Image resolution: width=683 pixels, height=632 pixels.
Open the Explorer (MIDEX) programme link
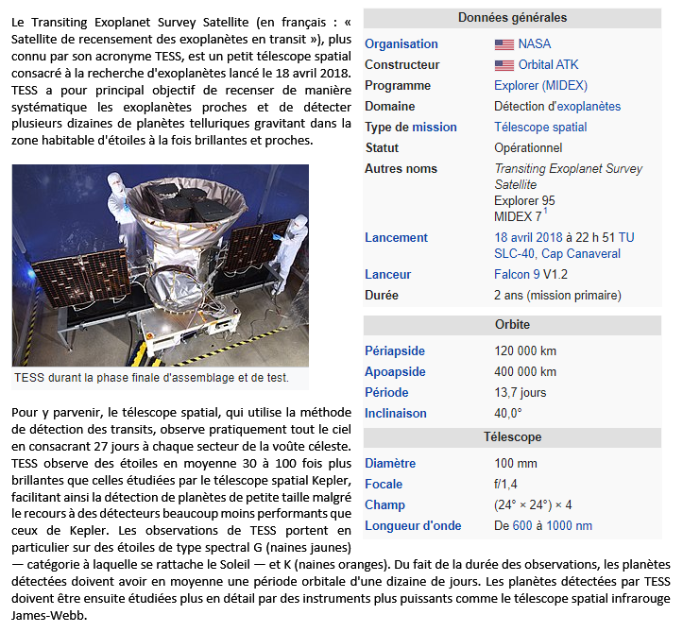(x=540, y=86)
